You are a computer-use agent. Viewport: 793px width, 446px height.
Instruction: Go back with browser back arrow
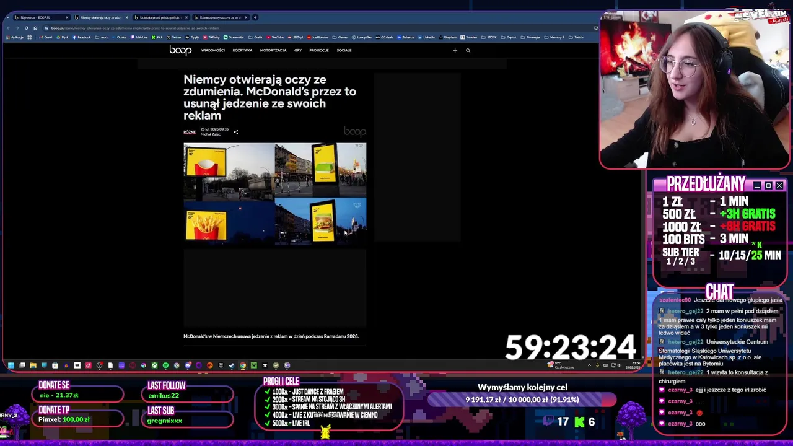tap(9, 28)
